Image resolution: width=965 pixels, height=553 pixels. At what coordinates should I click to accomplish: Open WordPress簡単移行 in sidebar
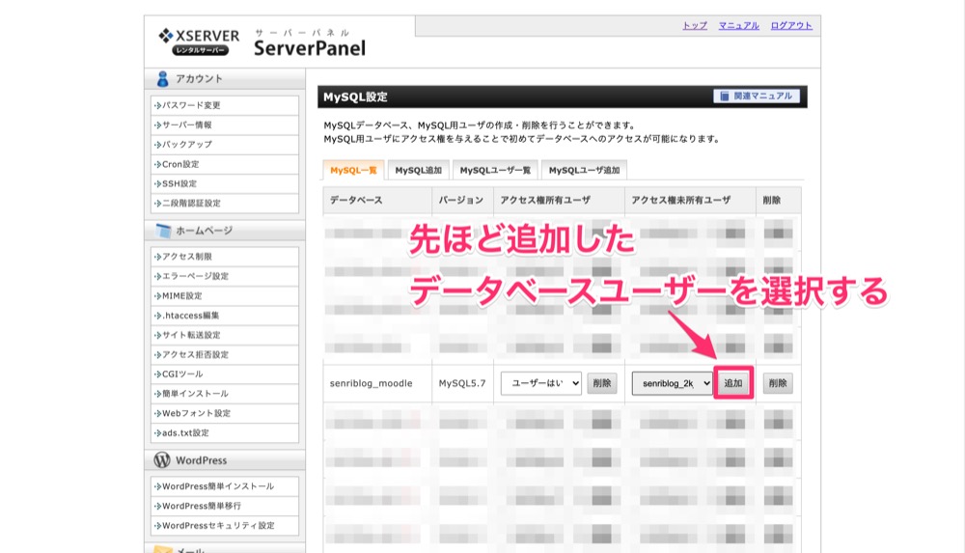225,507
